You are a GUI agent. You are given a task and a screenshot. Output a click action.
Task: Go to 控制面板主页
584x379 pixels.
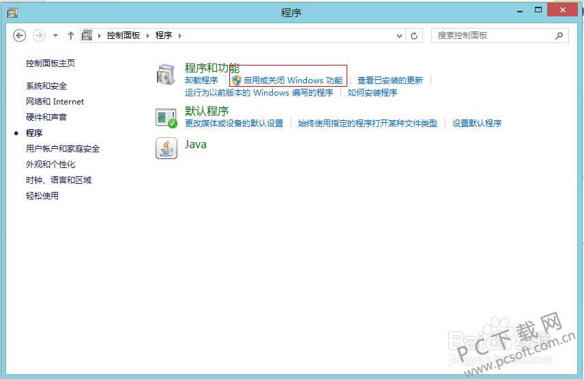pyautogui.click(x=50, y=64)
